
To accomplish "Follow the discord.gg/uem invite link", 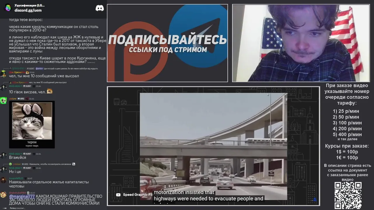I will coord(28,10).
